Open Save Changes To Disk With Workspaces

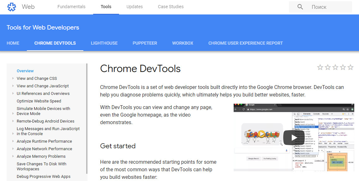pos(41,166)
